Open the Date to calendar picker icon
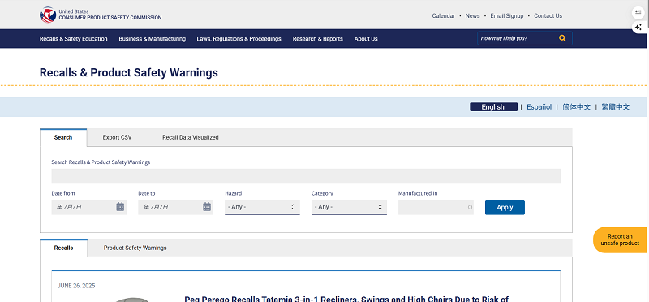649x302 pixels. 207,207
